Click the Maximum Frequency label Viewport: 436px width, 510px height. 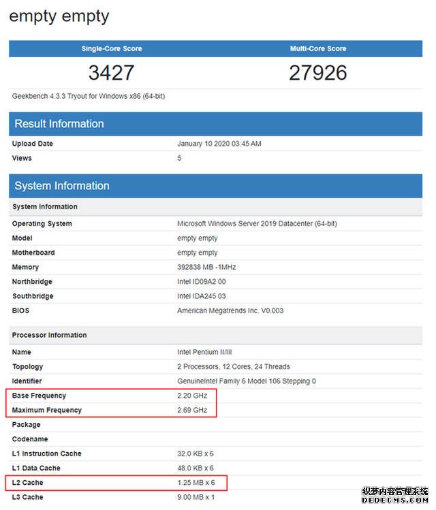pos(47,411)
